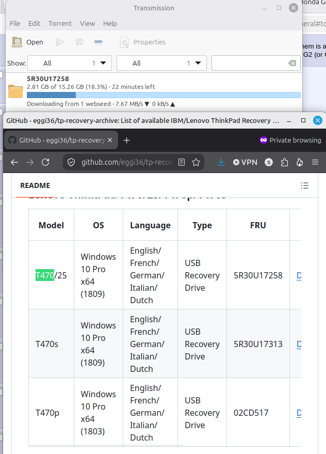Open the Firefox downloads panel
Viewport: 326px width, 454px height.
point(221,162)
